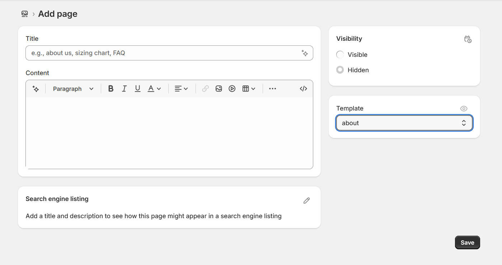Insert an image using the image icon

pos(219,88)
